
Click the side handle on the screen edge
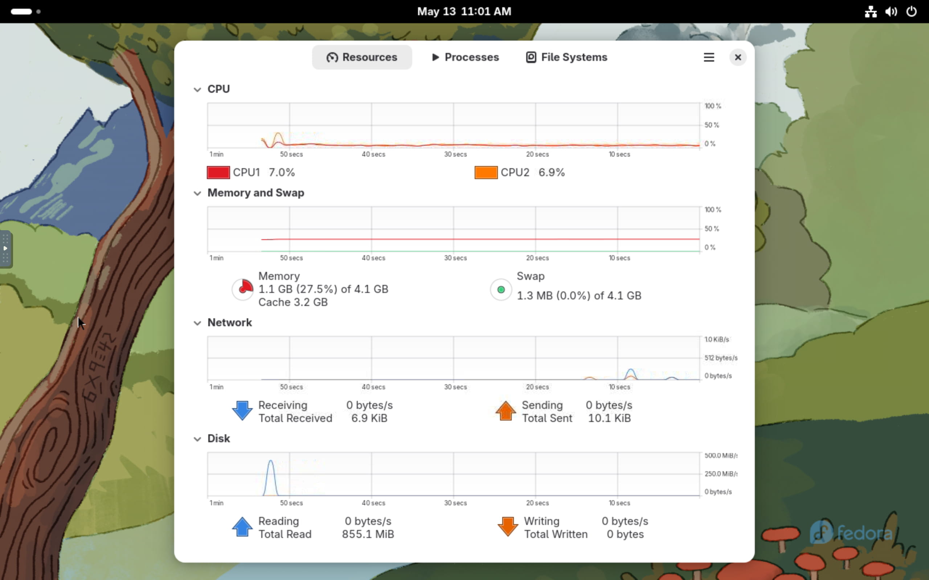tap(6, 249)
